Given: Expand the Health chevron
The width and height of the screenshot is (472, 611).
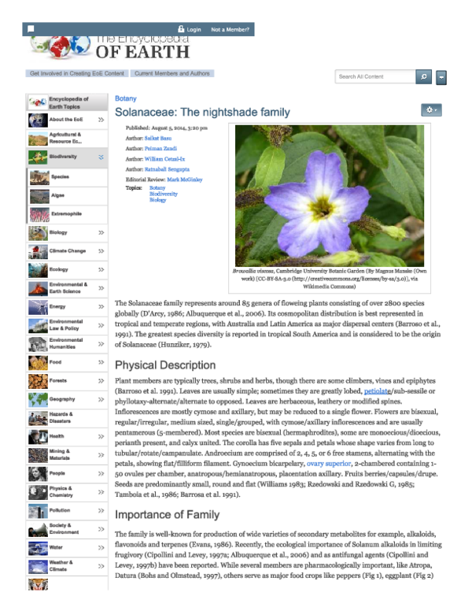Looking at the screenshot, I should pyautogui.click(x=101, y=436).
